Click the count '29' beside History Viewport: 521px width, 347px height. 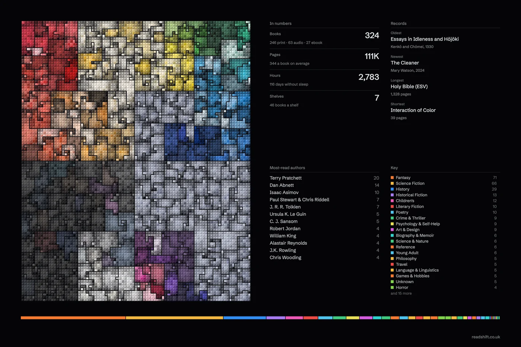(x=494, y=189)
